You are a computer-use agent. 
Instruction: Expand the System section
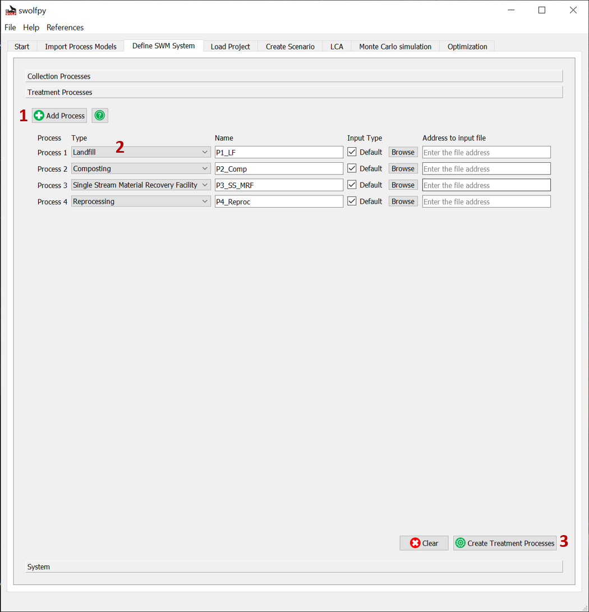[294, 567]
